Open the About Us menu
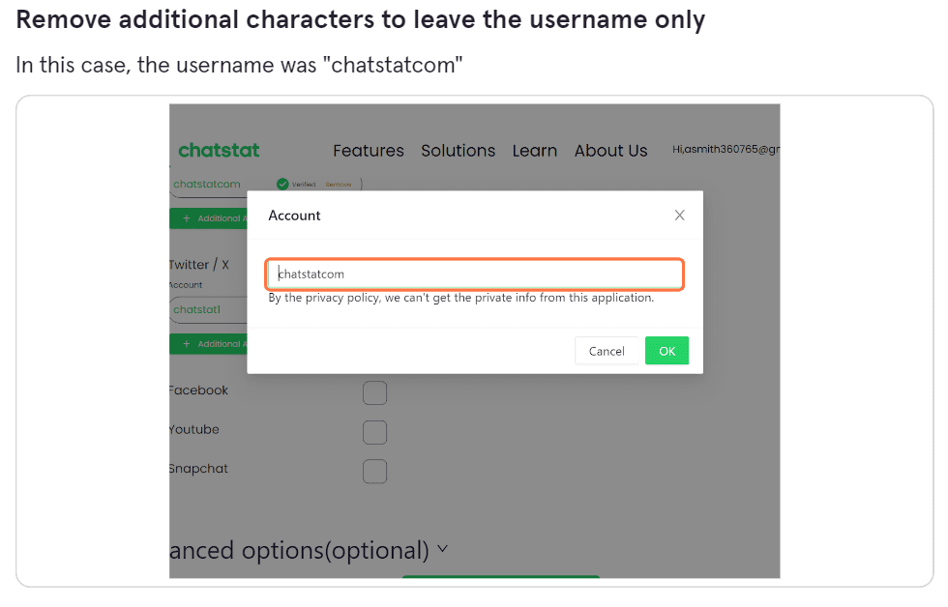Screen dimensions: 948x607 [x=610, y=151]
